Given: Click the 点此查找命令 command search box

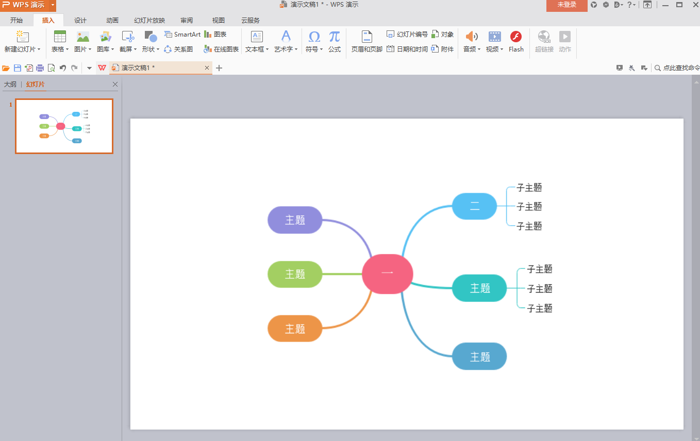Looking at the screenshot, I should click(x=677, y=68).
